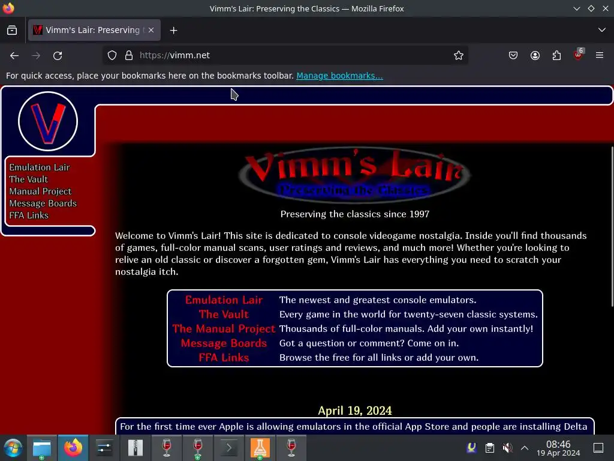Bookmark this page with the star
614x461 pixels.
pyautogui.click(x=459, y=55)
